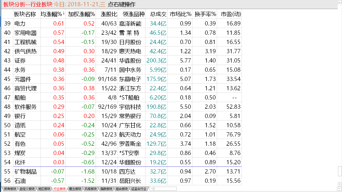Click leading stock 华鑫股份
Image resolution: width=342 pixels, height=192 pixels.
130,60
